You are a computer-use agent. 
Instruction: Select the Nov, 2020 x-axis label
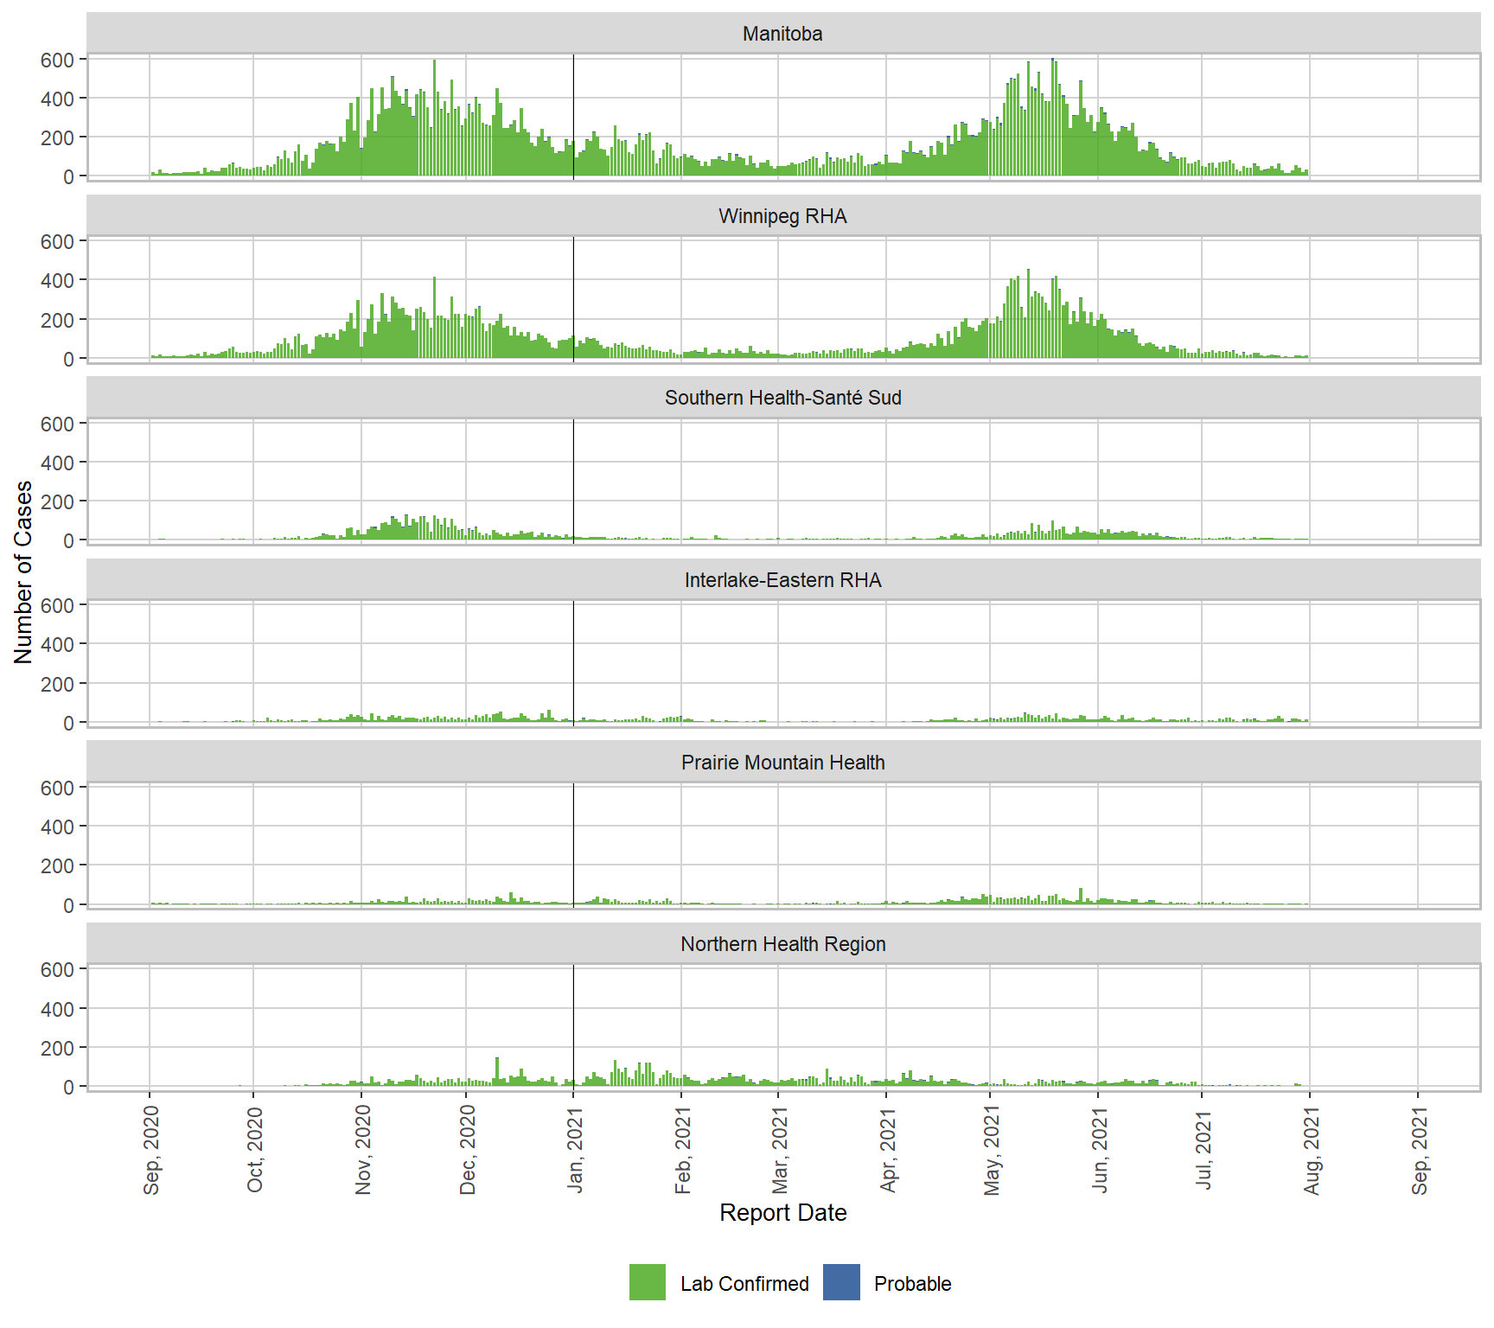coord(364,1151)
